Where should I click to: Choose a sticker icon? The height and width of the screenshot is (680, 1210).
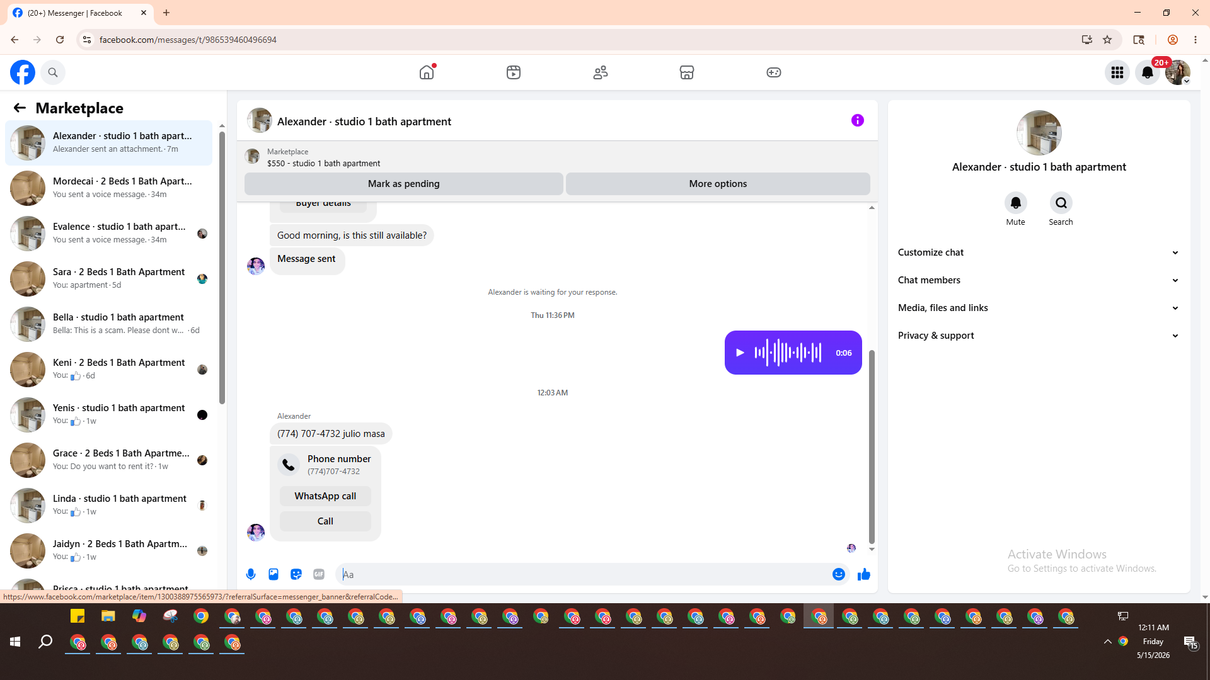[296, 574]
